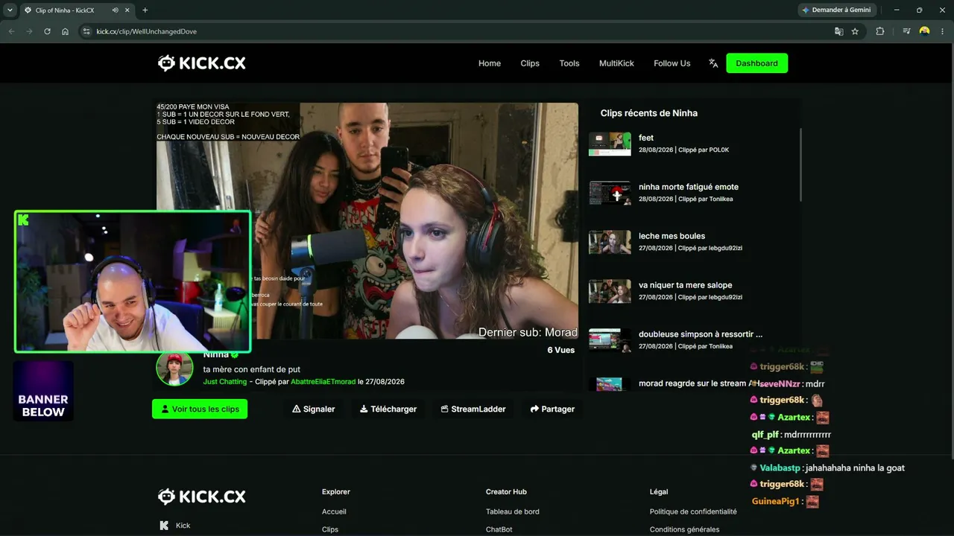
Task: Open the clip in StreamLadder
Action: click(x=473, y=409)
